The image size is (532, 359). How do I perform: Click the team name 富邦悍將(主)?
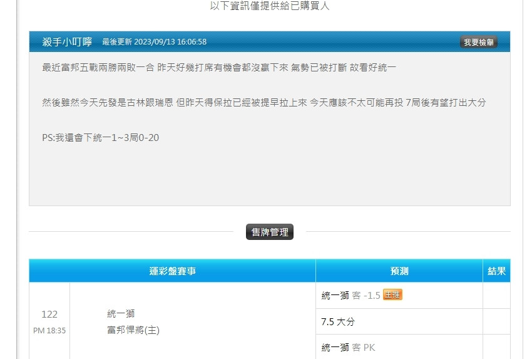(x=133, y=330)
